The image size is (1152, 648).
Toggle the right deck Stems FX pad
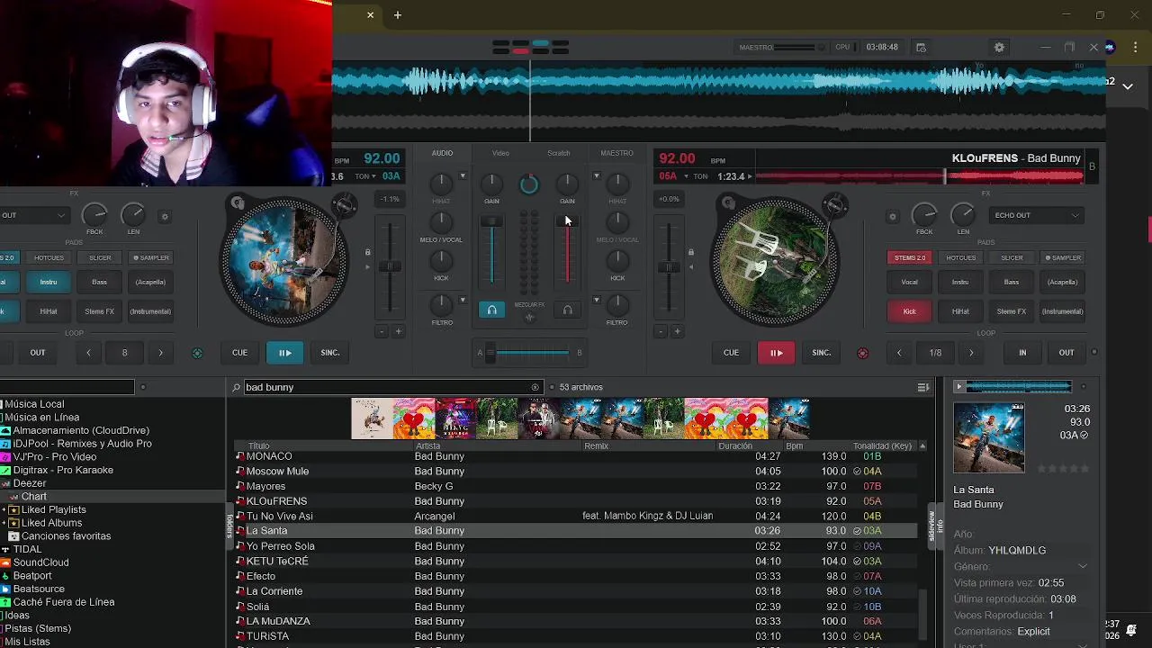point(1012,311)
